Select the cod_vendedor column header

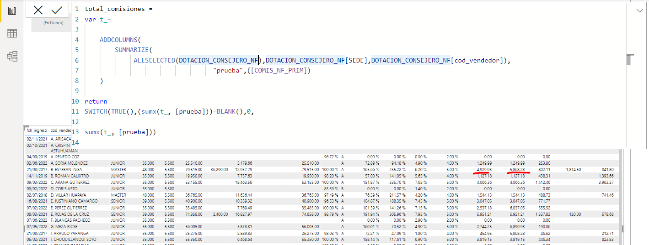click(x=60, y=130)
